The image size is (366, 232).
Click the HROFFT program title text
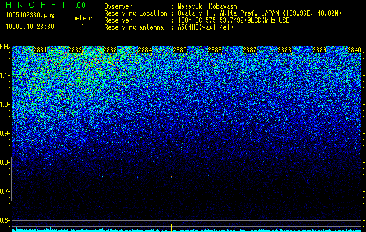tap(36, 5)
